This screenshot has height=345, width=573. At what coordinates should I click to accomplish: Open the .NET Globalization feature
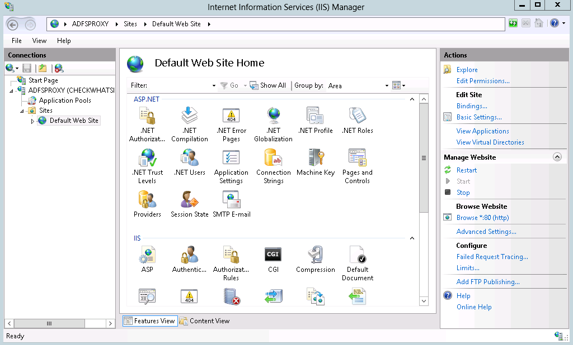273,124
